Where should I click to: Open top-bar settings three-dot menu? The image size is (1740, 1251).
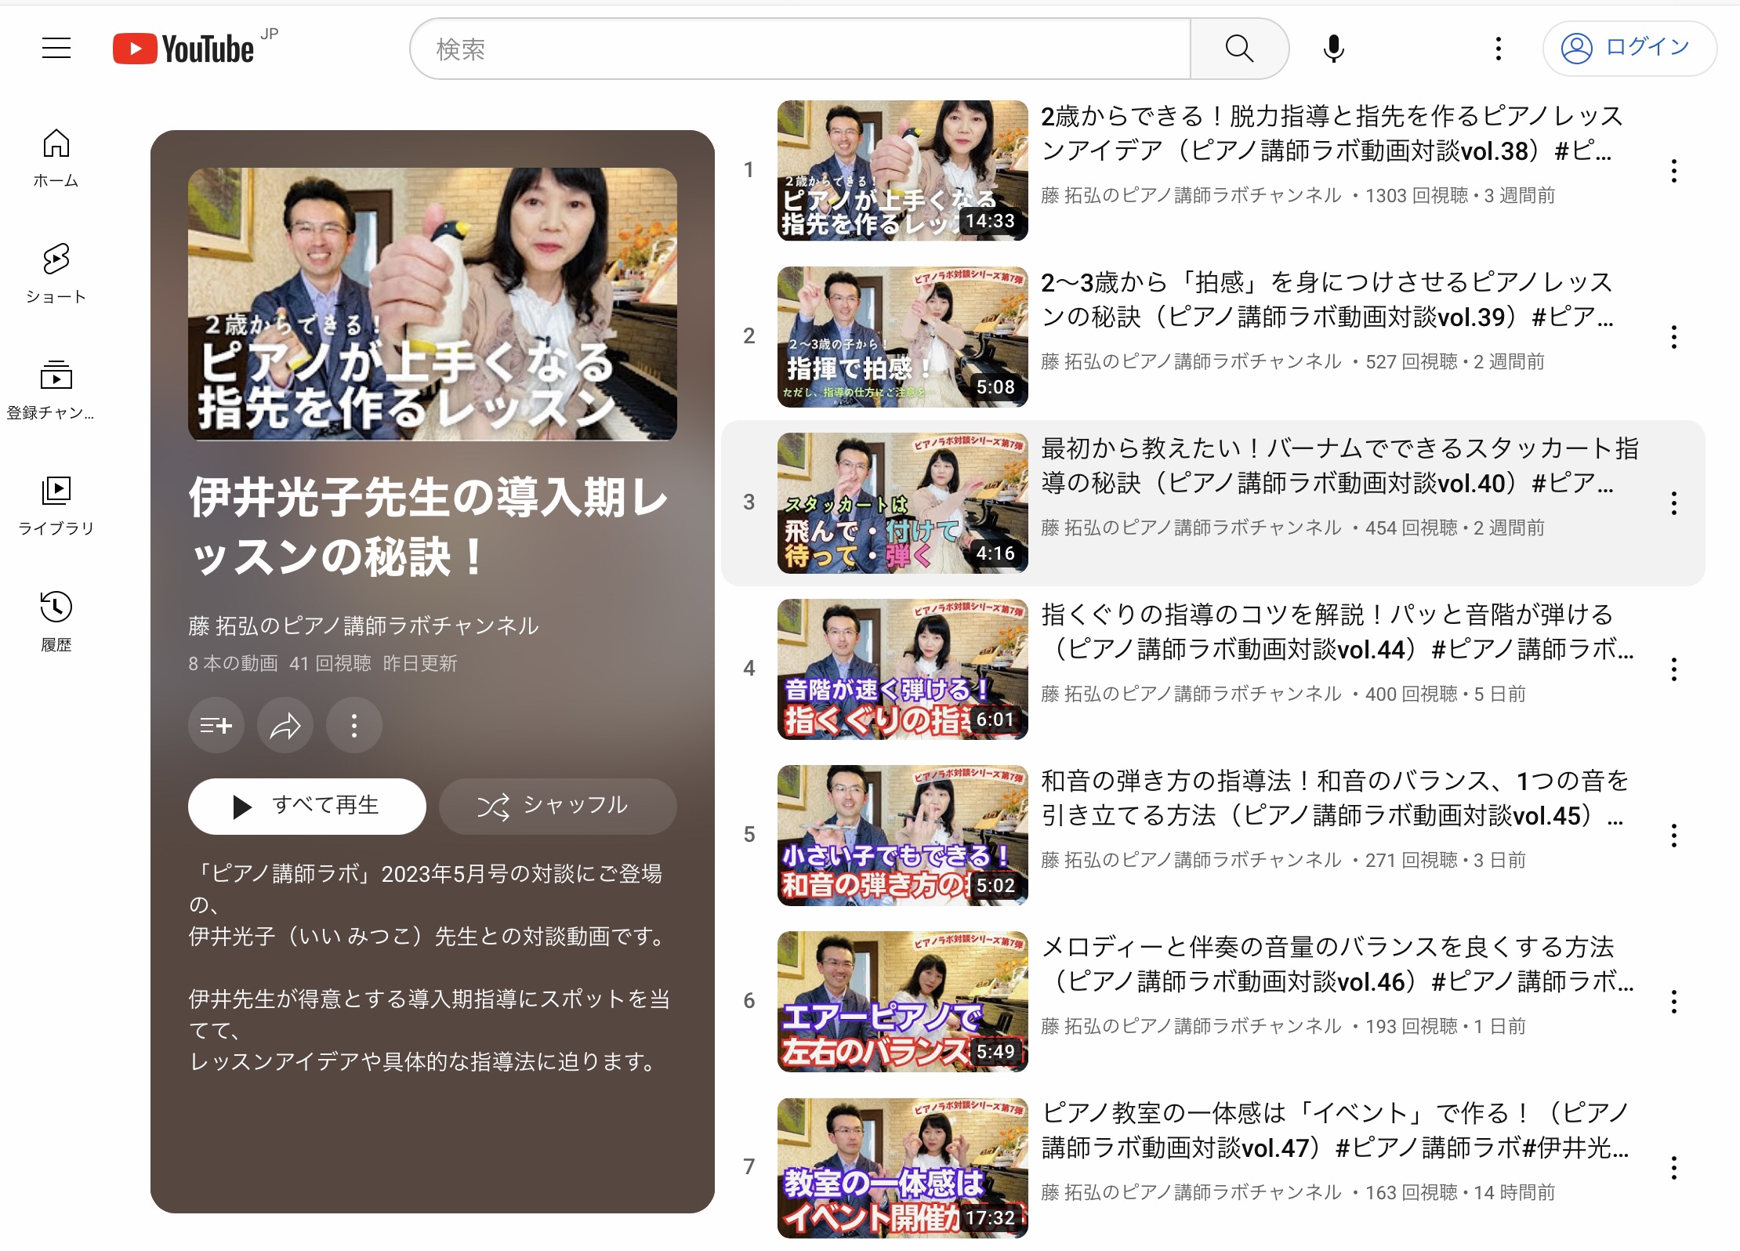pyautogui.click(x=1498, y=49)
